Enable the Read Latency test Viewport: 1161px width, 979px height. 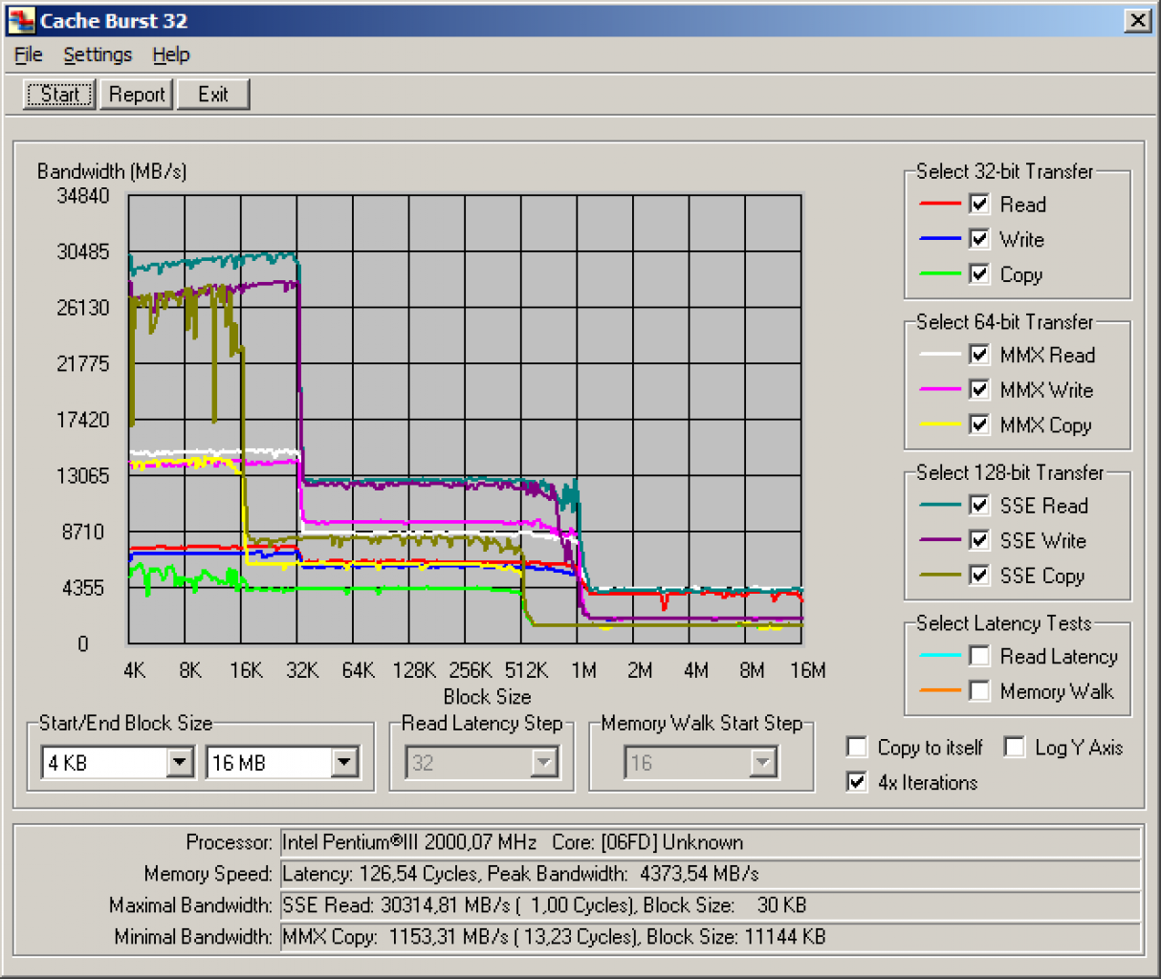coord(979,656)
